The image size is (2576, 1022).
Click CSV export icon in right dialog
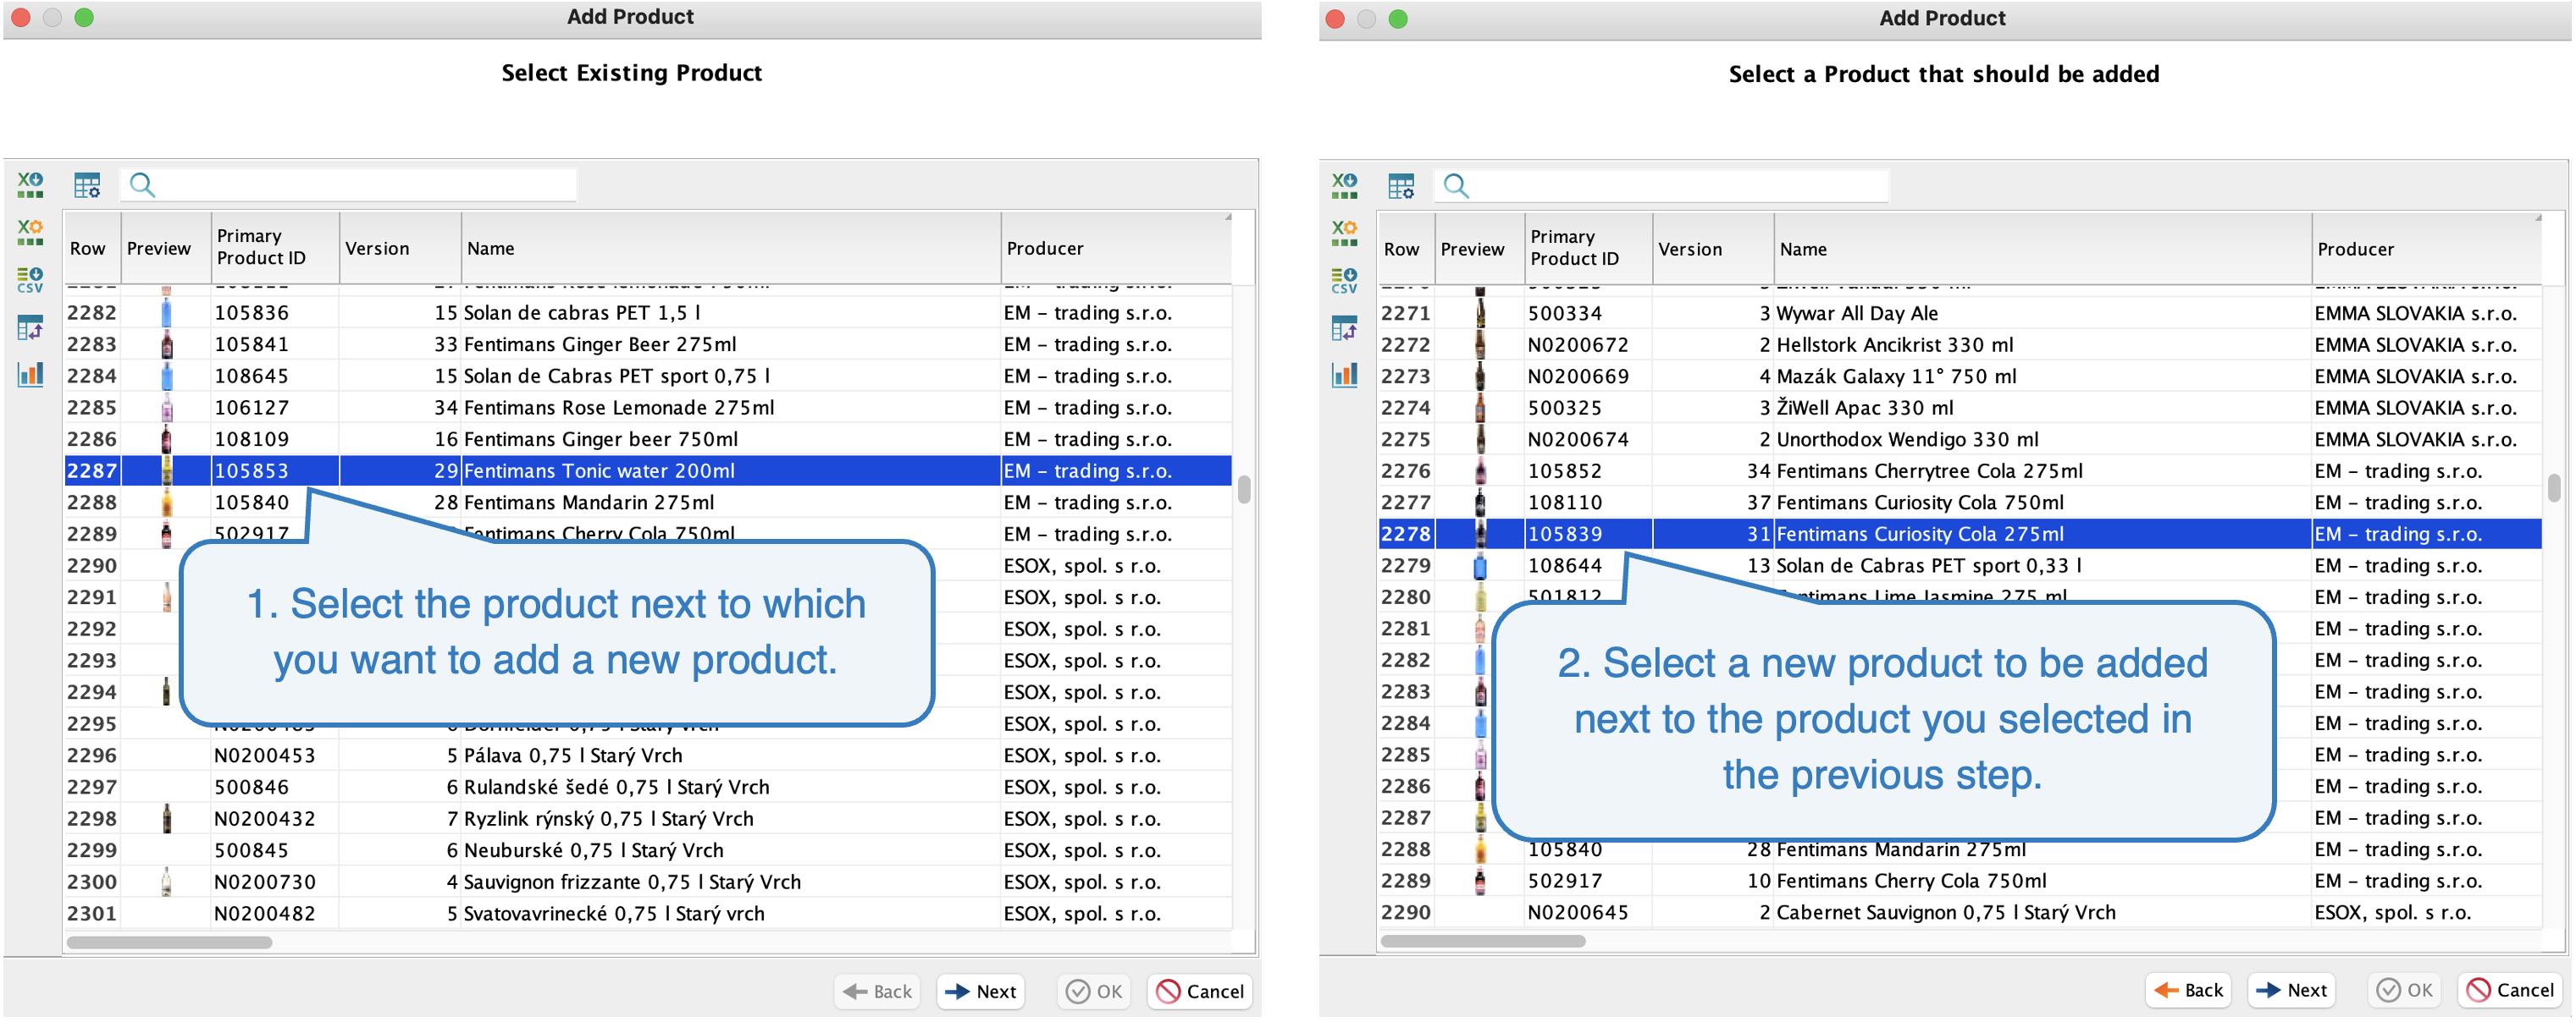[1344, 281]
